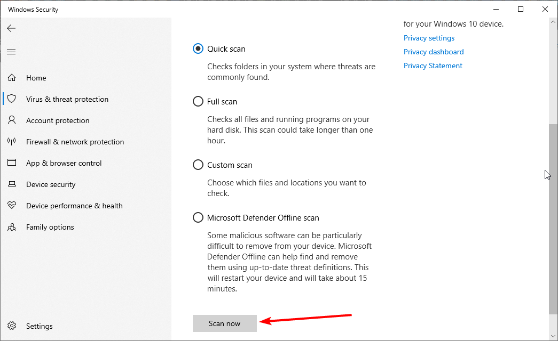Screen dimensions: 558x341
Task: Click the 'for your Windows 10 device.' text
Action: 453,24
